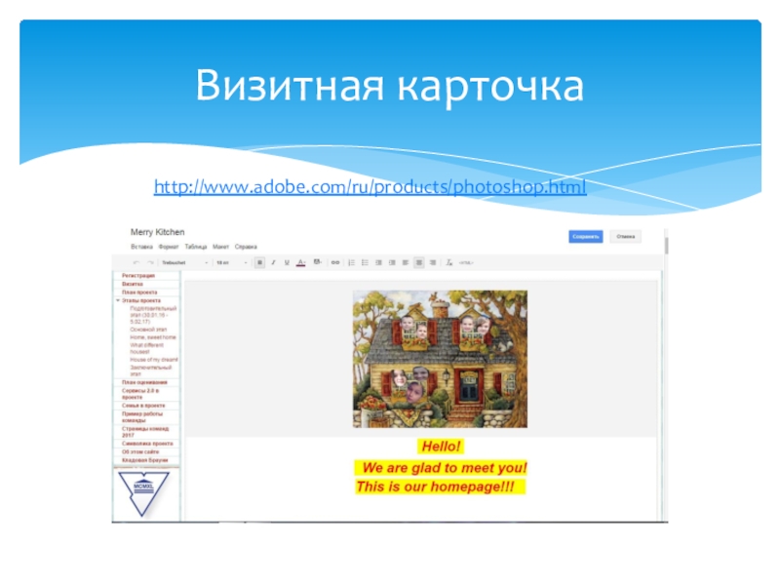Open Семья в проекте sidebar link
Image resolution: width=780 pixels, height=585 pixels.
[143, 406]
